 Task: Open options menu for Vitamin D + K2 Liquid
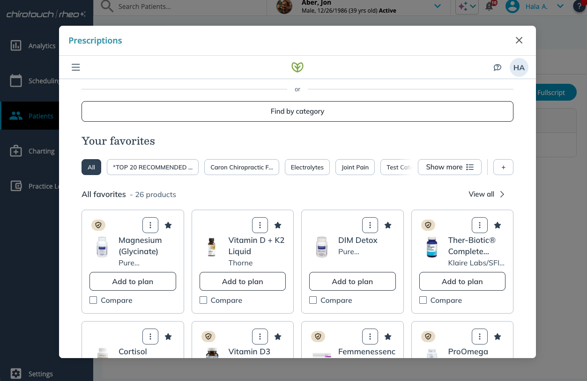(x=260, y=225)
